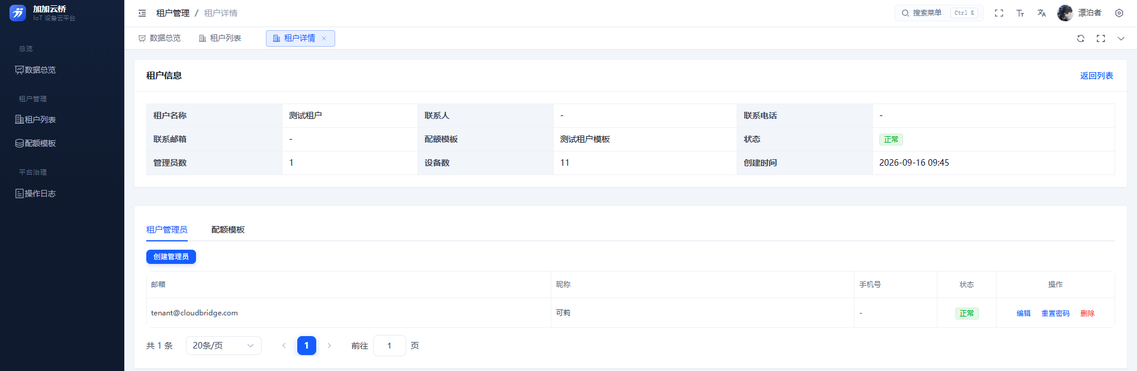Click the creation time 2026-09-16 09:45
Screen dimensions: 1137x371
[914, 163]
